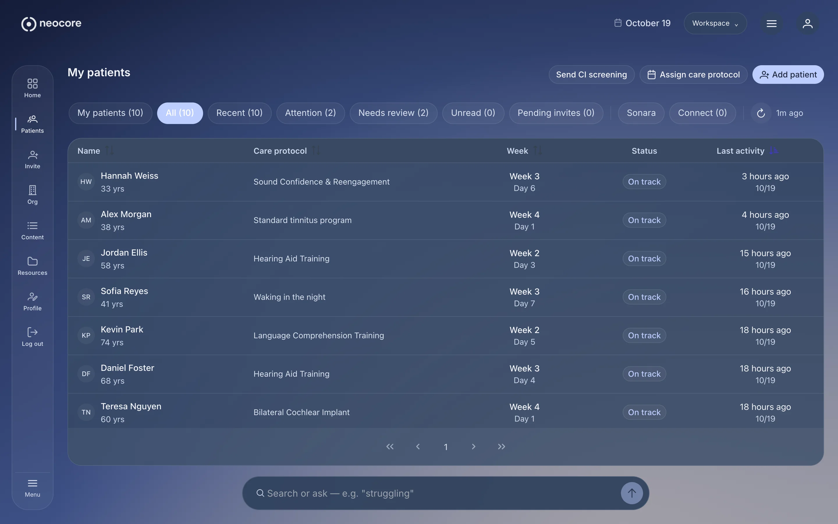The height and width of the screenshot is (524, 838).
Task: Sort the table by Name
Action: click(109, 151)
